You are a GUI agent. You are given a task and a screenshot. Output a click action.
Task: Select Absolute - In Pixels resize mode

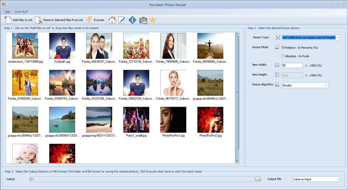(x=283, y=56)
